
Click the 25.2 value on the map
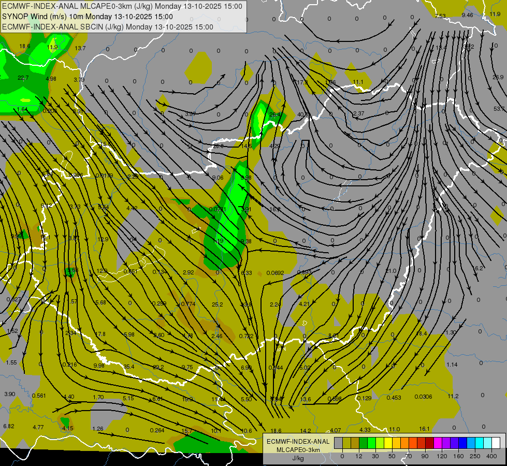(x=218, y=304)
